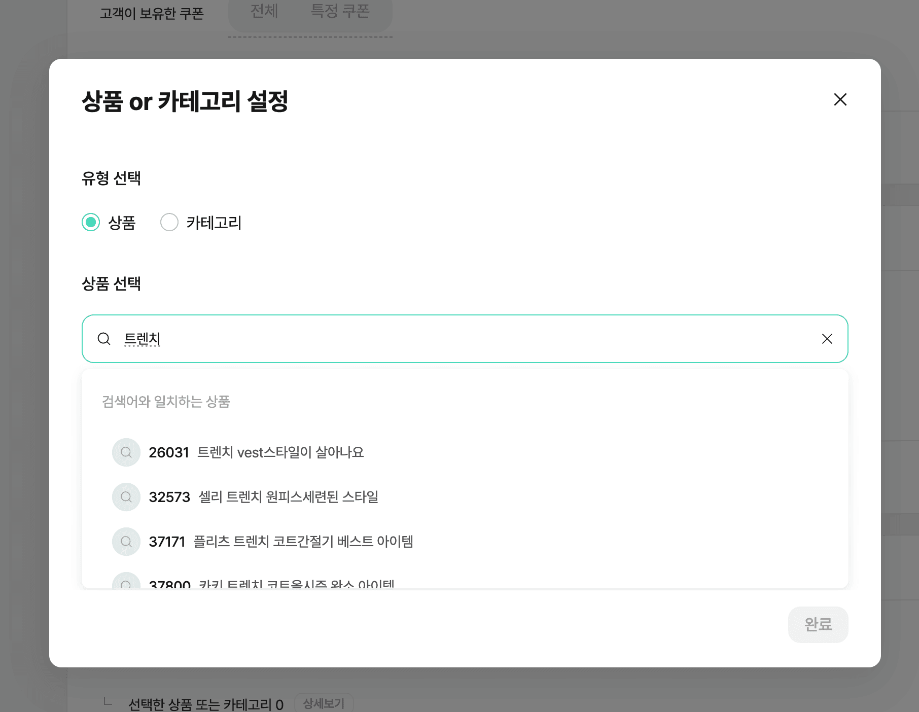Open 상세보기 for selected products
The height and width of the screenshot is (712, 919).
click(x=324, y=703)
